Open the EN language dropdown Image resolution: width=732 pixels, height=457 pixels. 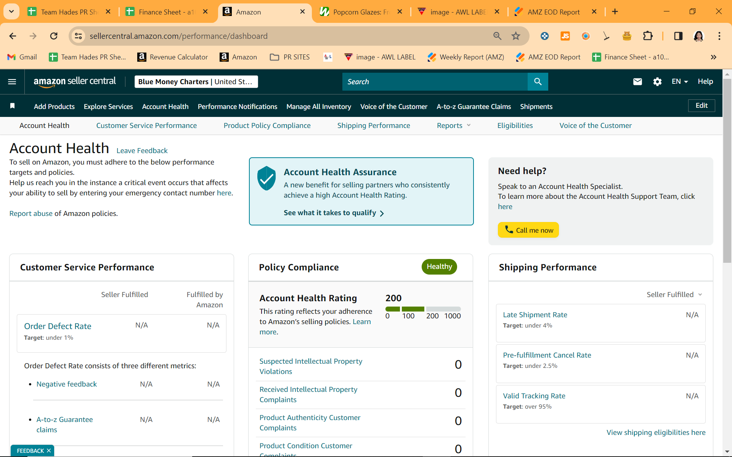(x=680, y=81)
